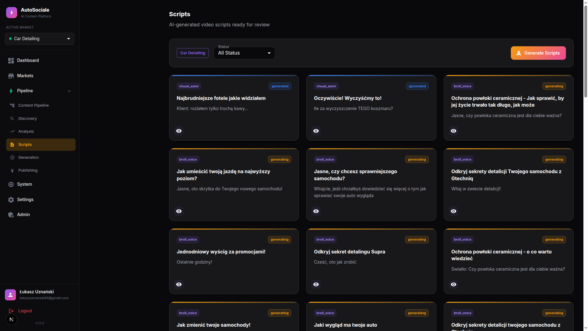Open the Active Market dropdown
588x331 pixels.
(40, 39)
